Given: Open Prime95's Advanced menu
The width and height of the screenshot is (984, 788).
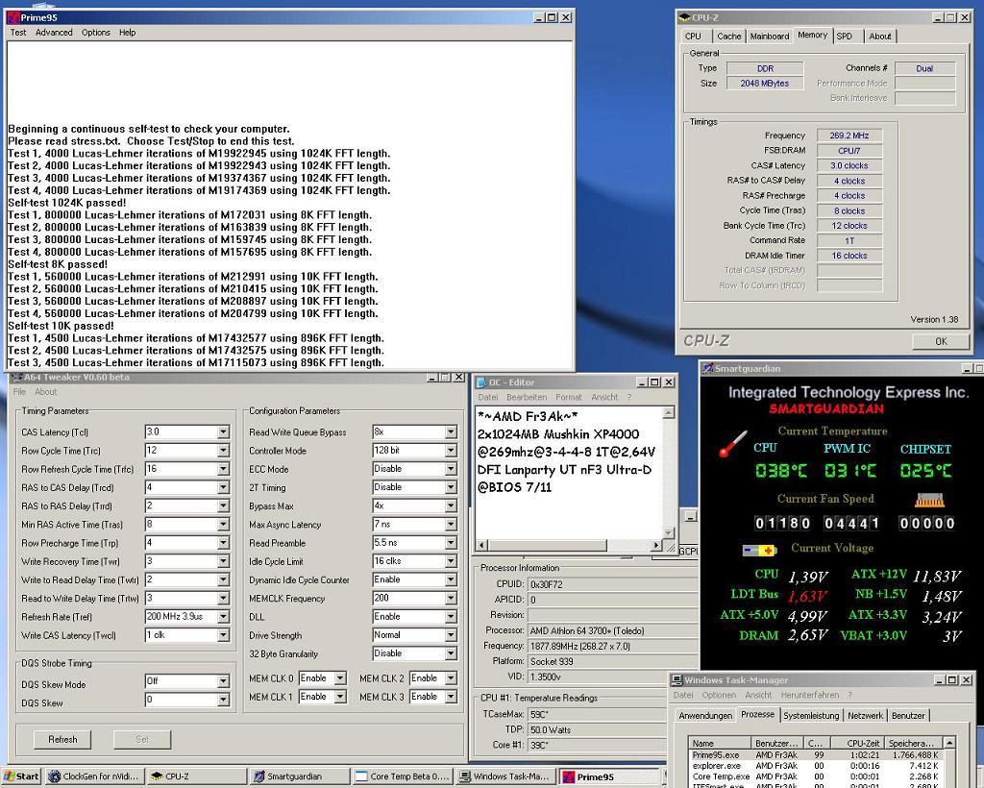Looking at the screenshot, I should [54, 33].
